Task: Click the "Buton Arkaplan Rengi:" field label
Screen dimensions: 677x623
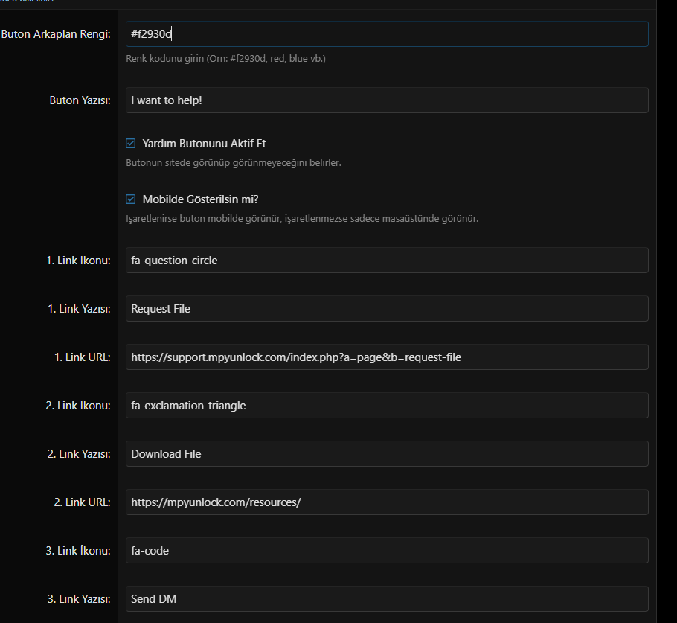Action: coord(56,34)
